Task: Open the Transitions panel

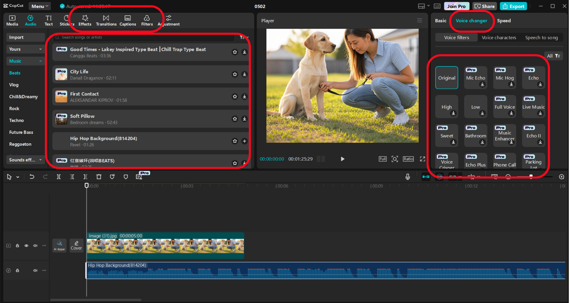Action: pyautogui.click(x=106, y=20)
